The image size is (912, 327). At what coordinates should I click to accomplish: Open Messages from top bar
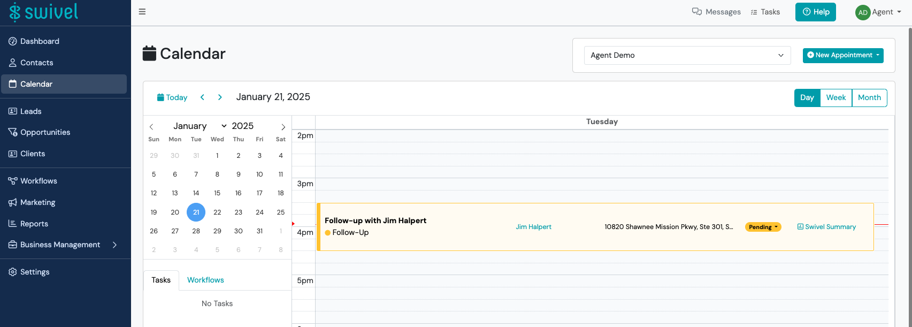[716, 12]
